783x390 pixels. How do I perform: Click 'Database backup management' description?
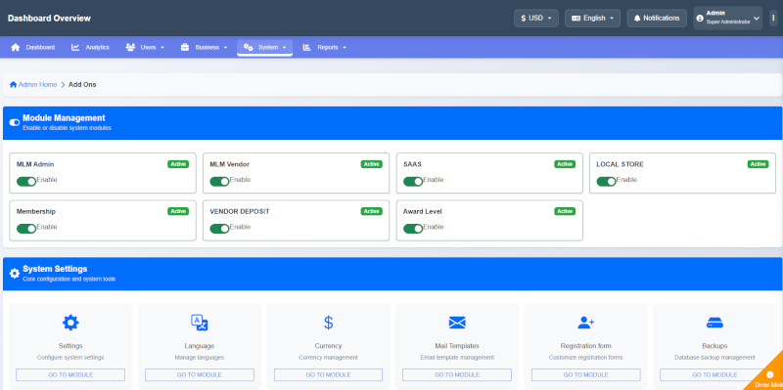pyautogui.click(x=714, y=358)
